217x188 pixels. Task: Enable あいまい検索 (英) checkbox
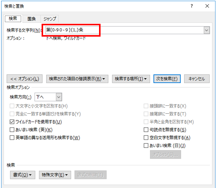[x=12, y=129]
